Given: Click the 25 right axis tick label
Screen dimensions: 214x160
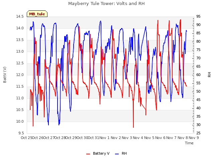Looking at the screenshot, I should (198, 133).
